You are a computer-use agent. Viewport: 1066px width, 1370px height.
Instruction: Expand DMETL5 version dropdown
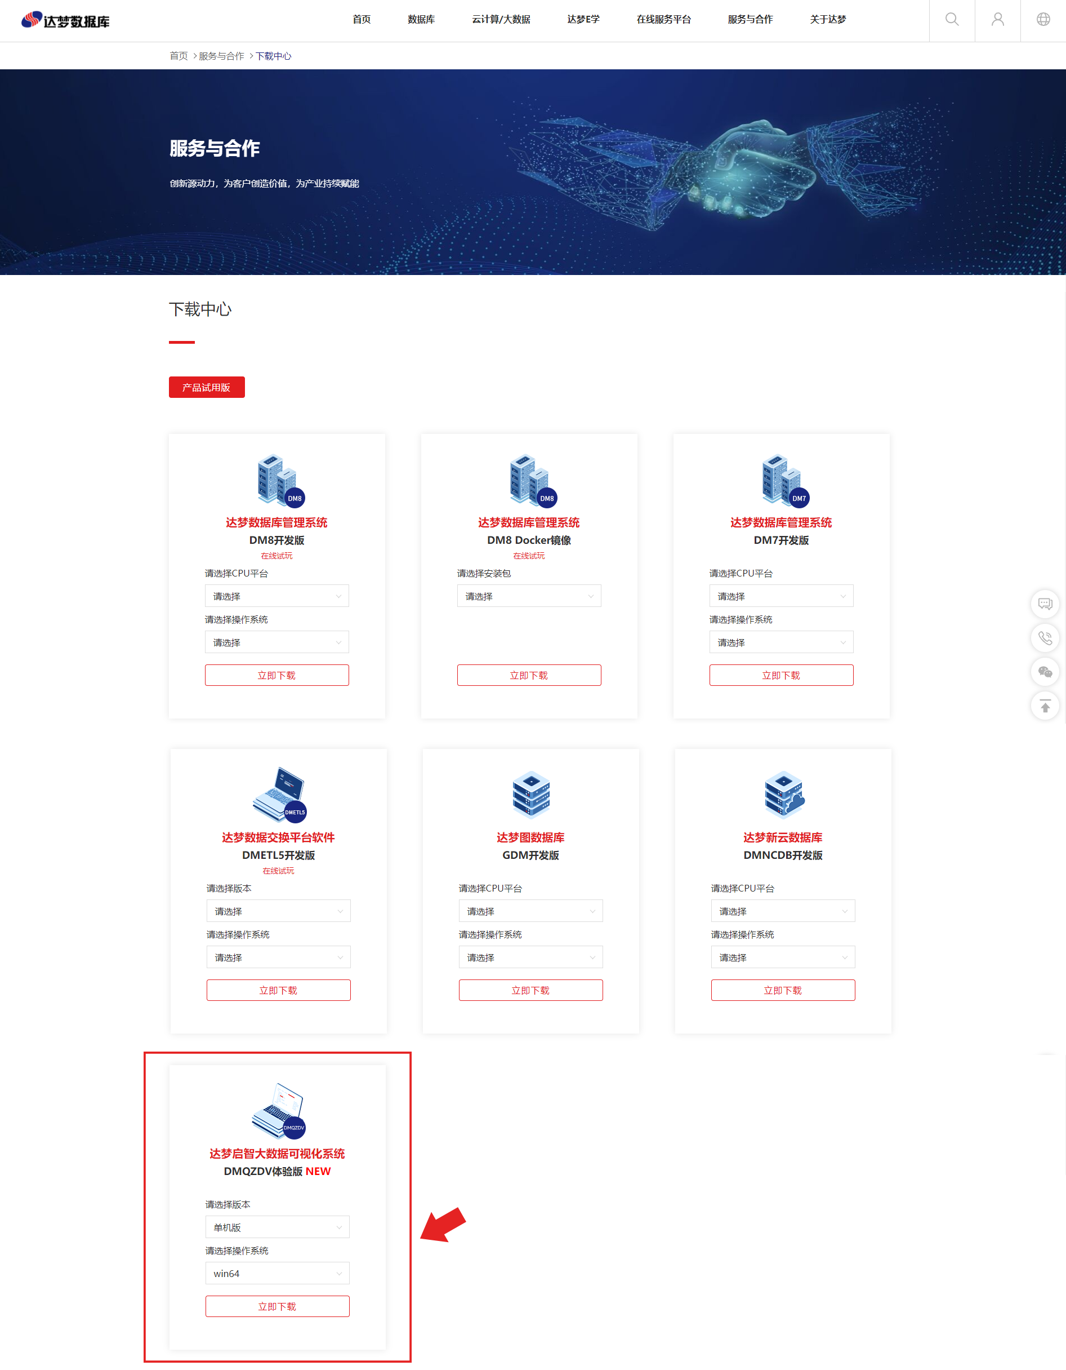[x=278, y=911]
